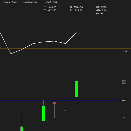131x131 pixels.
Task: Click the OL: 0 value
Action: (x=99, y=14)
